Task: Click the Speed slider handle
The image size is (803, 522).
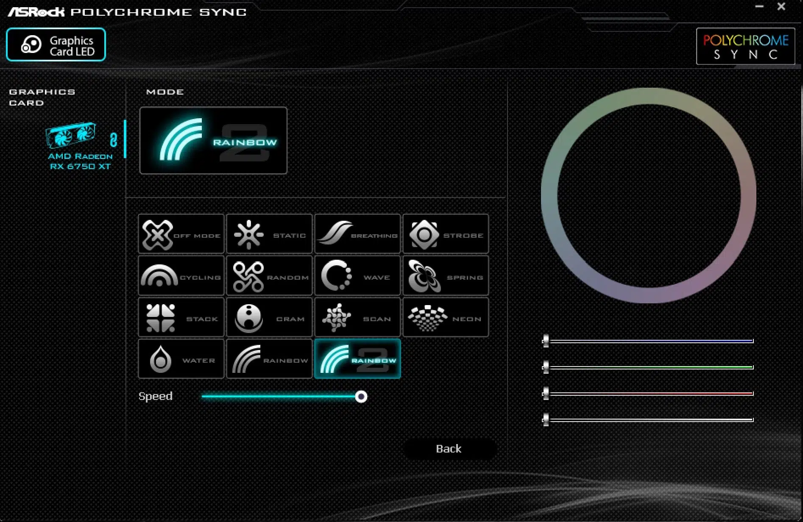Action: tap(361, 397)
